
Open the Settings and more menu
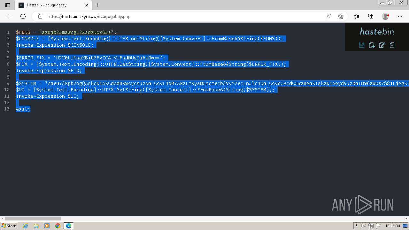pos(400,16)
